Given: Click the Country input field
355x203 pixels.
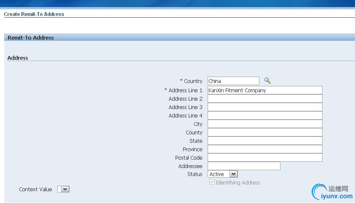Looking at the screenshot, I should pyautogui.click(x=233, y=81).
